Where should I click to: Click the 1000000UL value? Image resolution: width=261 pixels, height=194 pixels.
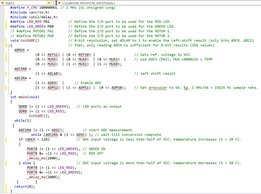pos(48,7)
